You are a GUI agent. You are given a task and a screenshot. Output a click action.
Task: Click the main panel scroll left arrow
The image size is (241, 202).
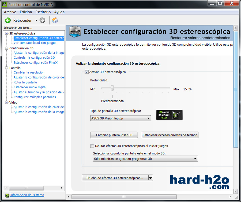coord(69,197)
